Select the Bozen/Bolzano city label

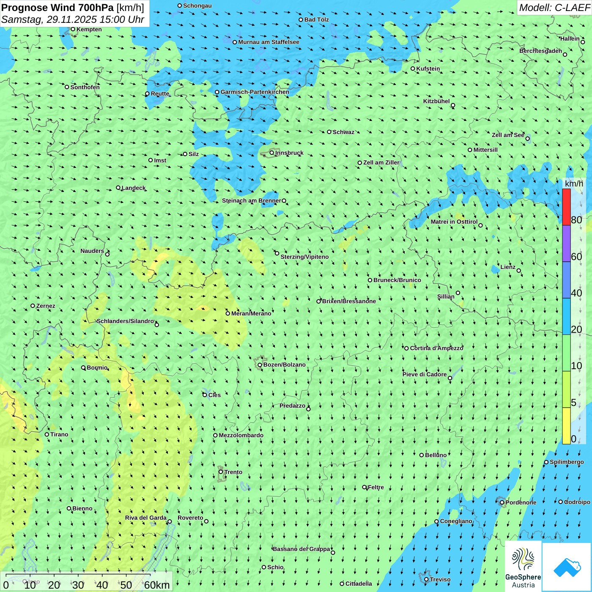click(x=284, y=365)
